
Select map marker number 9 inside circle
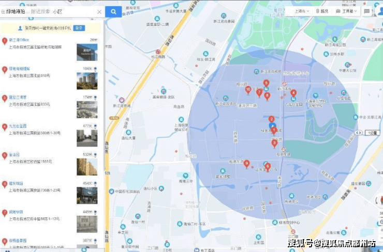pos(247,164)
